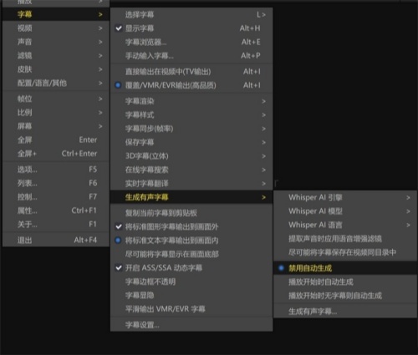Expand the Whisper AI 语言 submenu
Image resolution: width=418 pixels, height=355 pixels.
(x=345, y=225)
